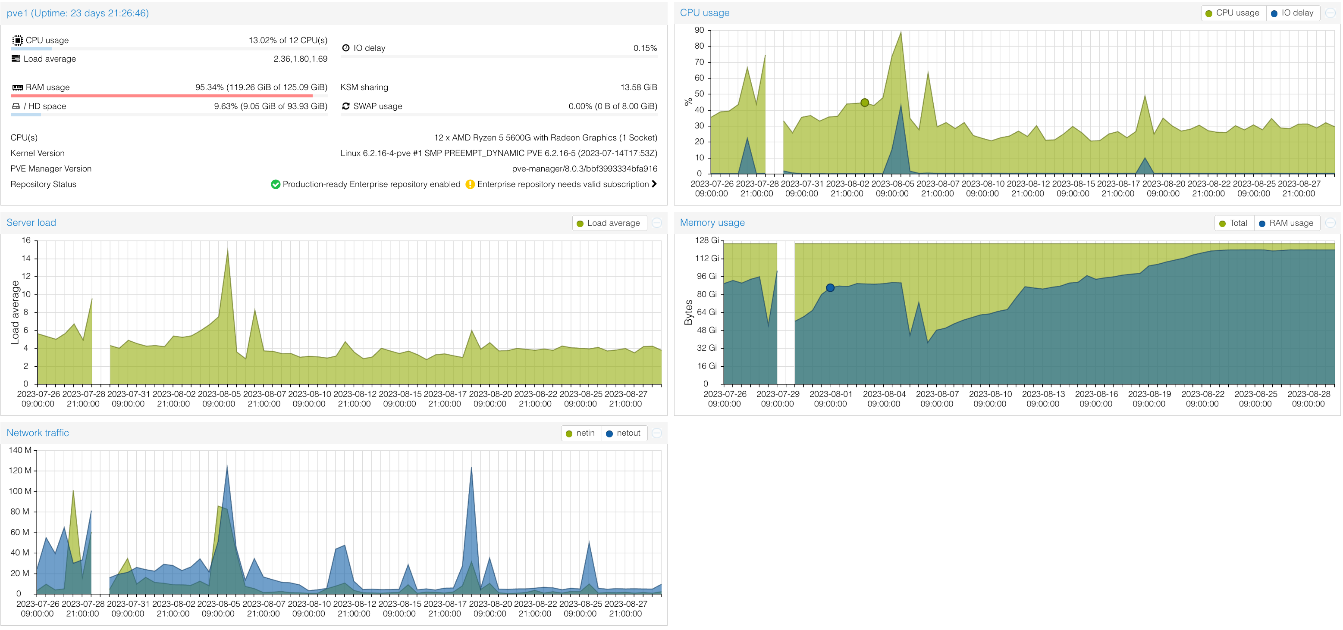This screenshot has height=630, width=1343.
Task: Toggle the netin series in legend
Action: (581, 433)
